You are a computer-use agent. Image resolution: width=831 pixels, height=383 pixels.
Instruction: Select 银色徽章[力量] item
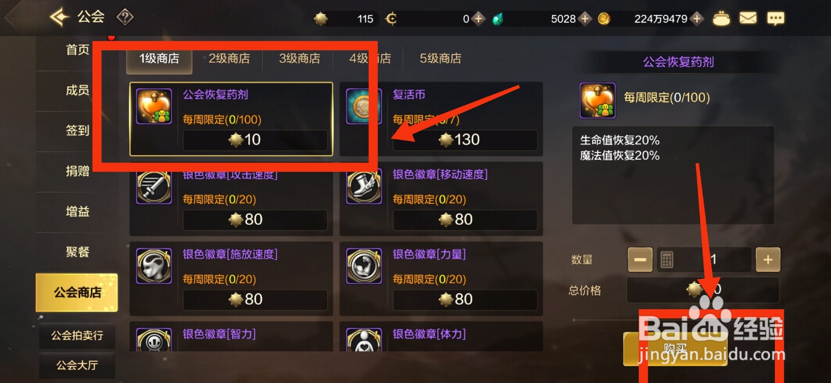coord(441,279)
